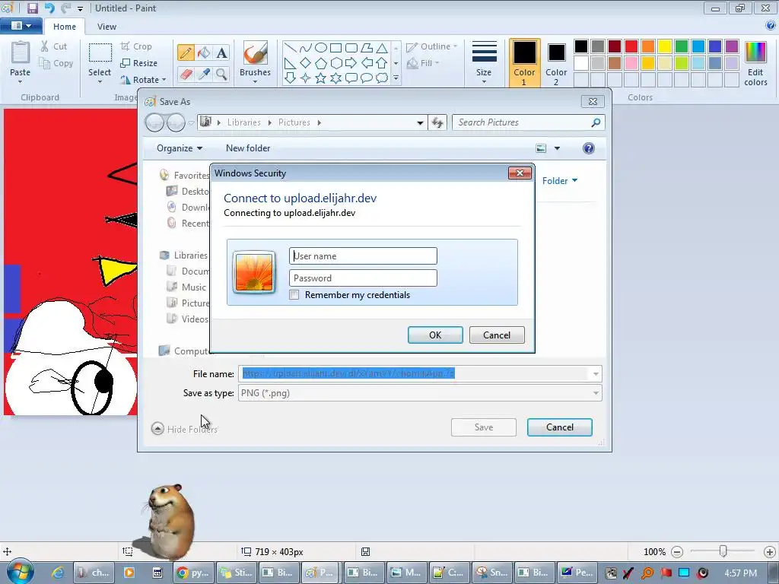Switch to the View ribbon tab

[107, 27]
